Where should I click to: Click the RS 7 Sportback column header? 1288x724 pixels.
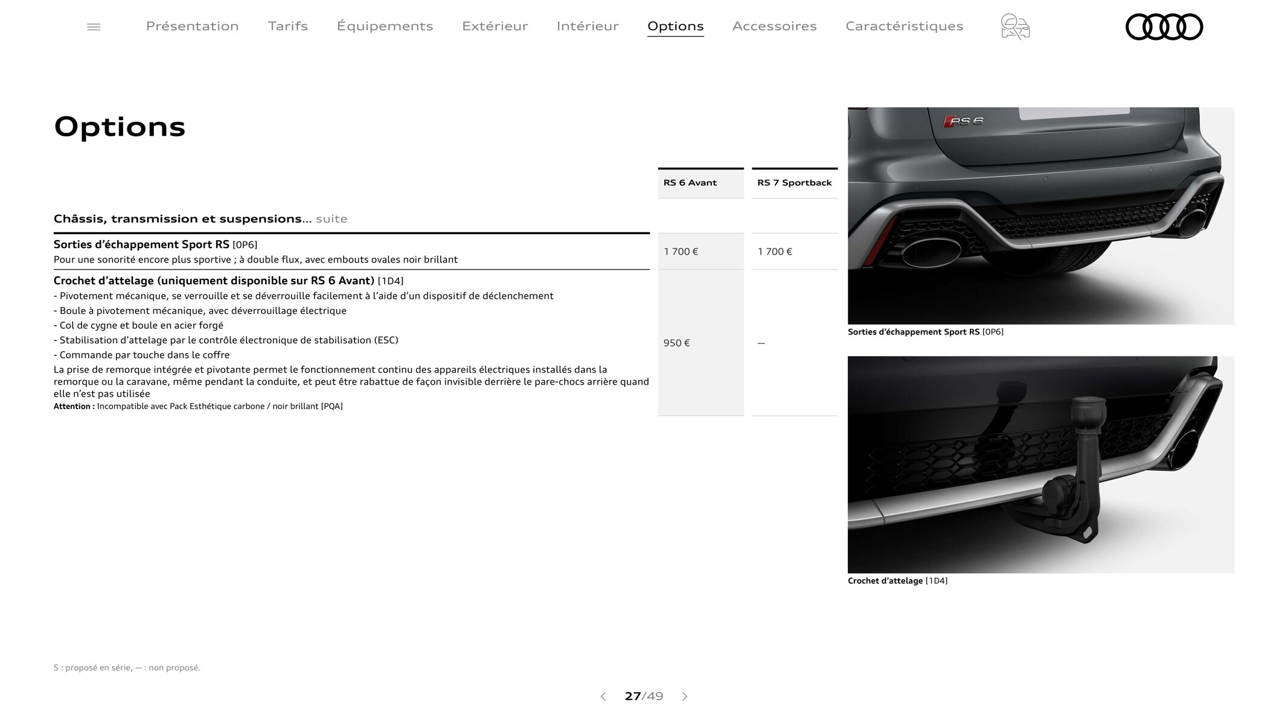[x=794, y=183]
